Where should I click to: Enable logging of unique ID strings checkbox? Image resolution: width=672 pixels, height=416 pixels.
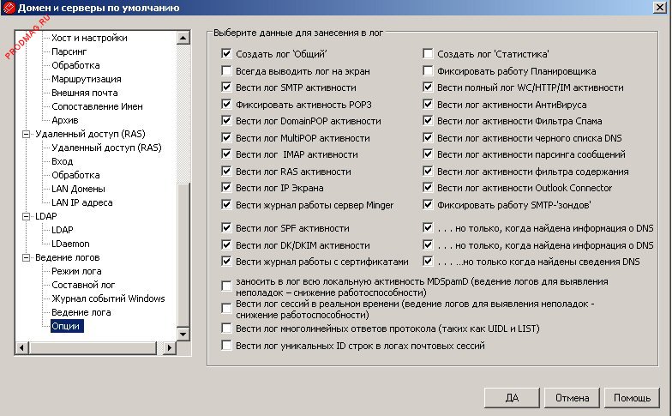[x=227, y=346]
